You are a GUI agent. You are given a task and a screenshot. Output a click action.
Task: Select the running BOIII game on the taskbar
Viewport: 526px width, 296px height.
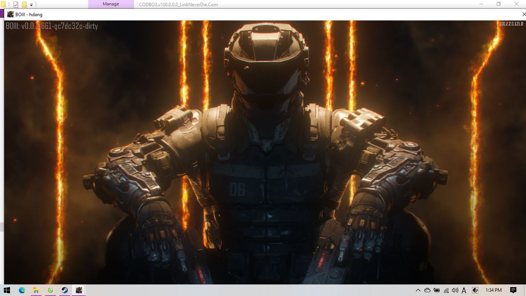[x=79, y=290]
